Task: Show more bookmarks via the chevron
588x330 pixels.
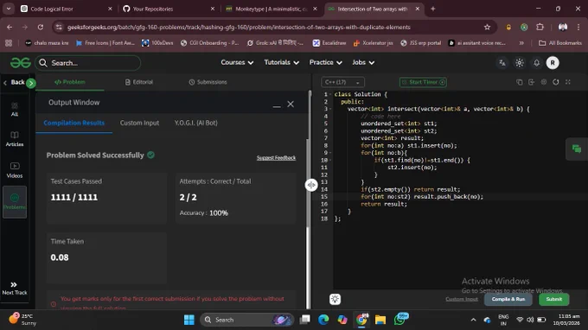Action: tap(521, 43)
